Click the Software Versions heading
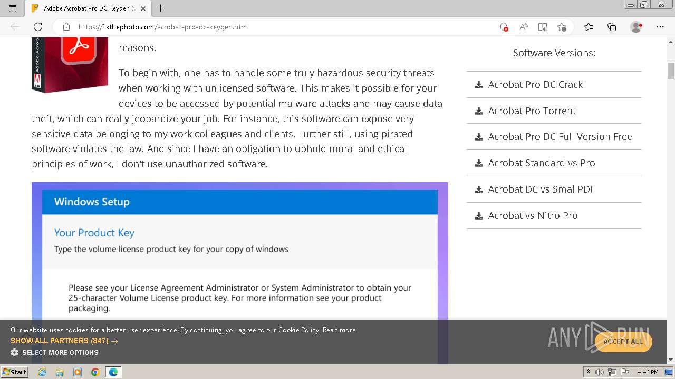This screenshot has width=675, height=379. pos(554,53)
